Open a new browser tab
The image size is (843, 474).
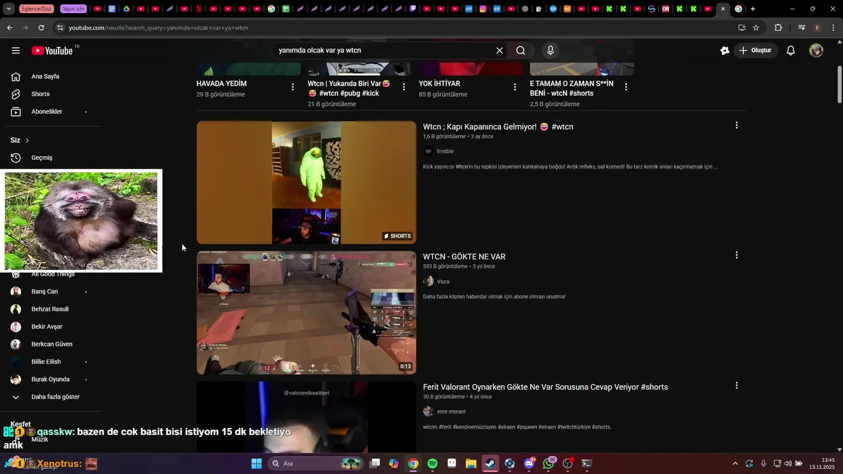tap(753, 9)
